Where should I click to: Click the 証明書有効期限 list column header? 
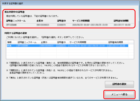click(118, 42)
